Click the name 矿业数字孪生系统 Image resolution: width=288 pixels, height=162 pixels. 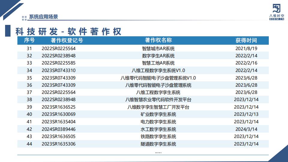158,114
